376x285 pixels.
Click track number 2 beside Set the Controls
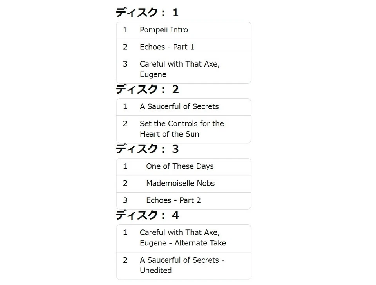125,124
